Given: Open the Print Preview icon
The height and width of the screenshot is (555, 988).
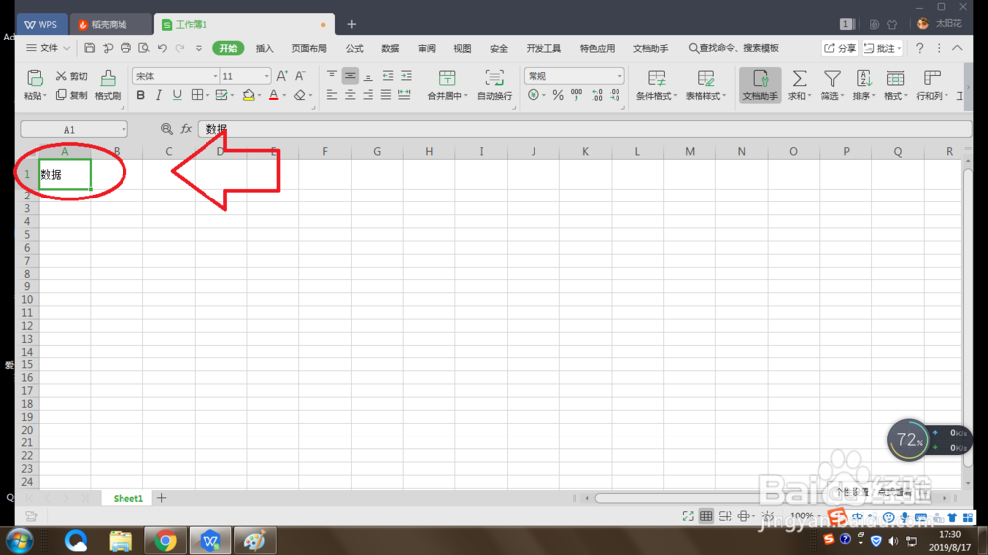Looking at the screenshot, I should [144, 48].
